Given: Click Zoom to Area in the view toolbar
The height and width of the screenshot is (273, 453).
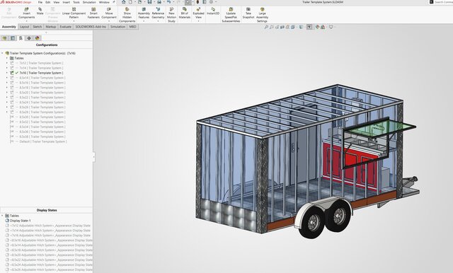Looking at the screenshot, I should (x=272, y=27).
